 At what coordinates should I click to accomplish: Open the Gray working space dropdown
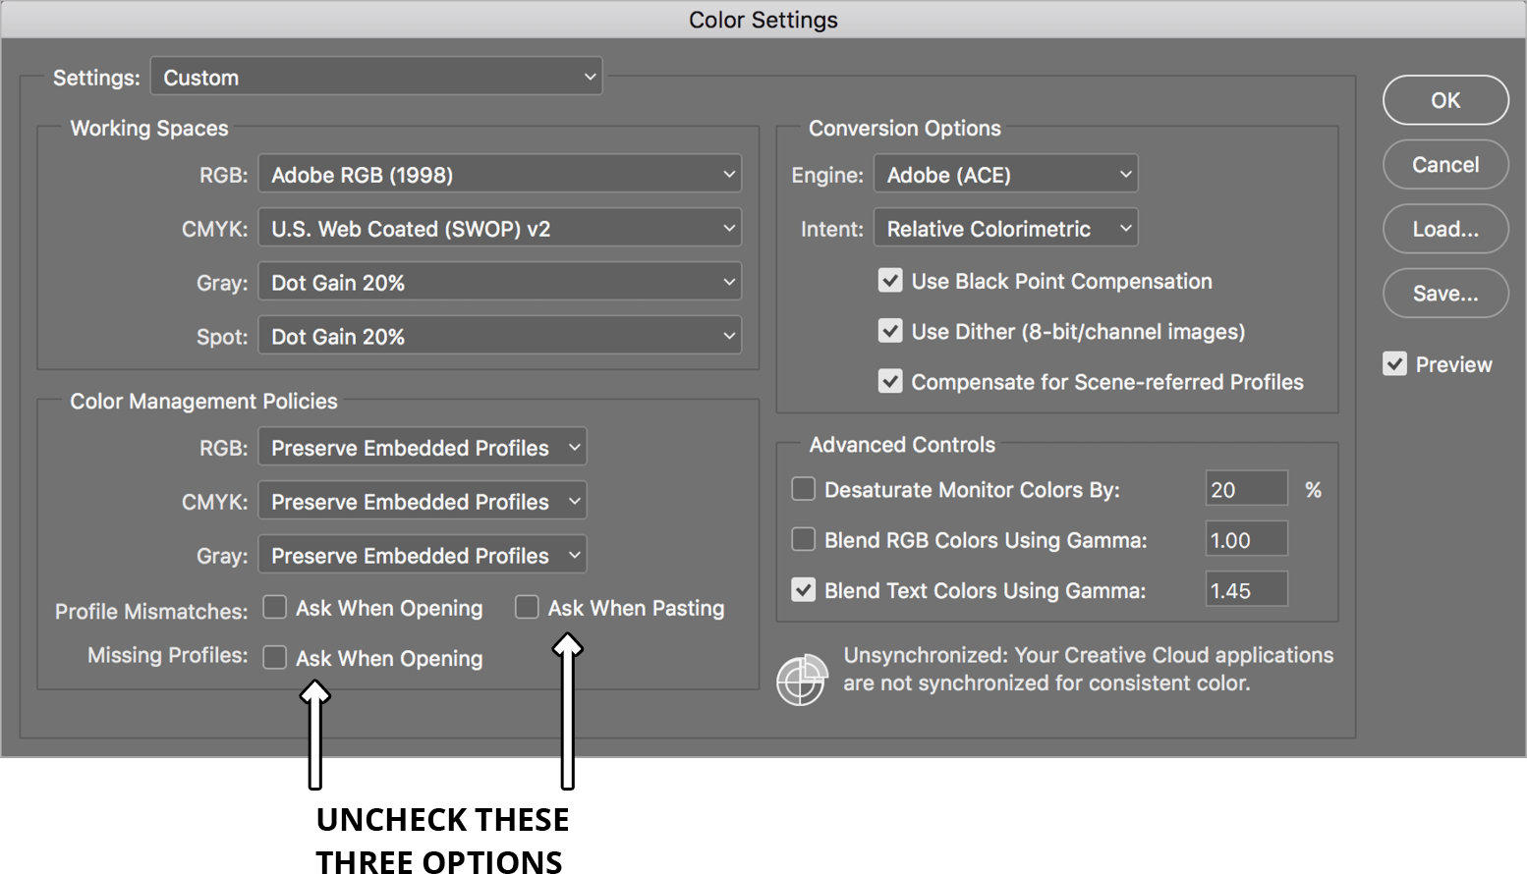coord(499,282)
